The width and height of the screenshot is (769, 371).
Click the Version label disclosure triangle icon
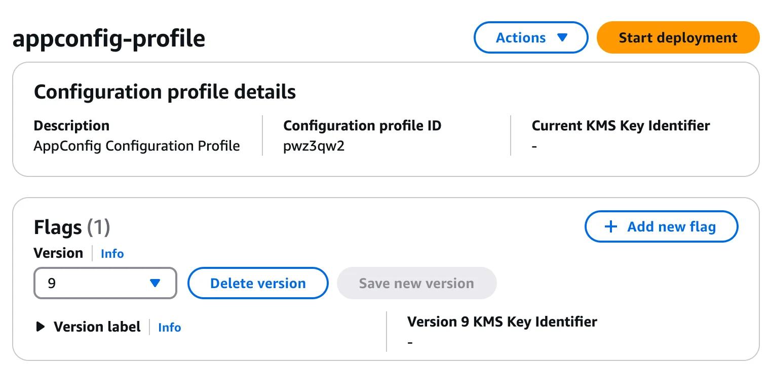pos(40,327)
